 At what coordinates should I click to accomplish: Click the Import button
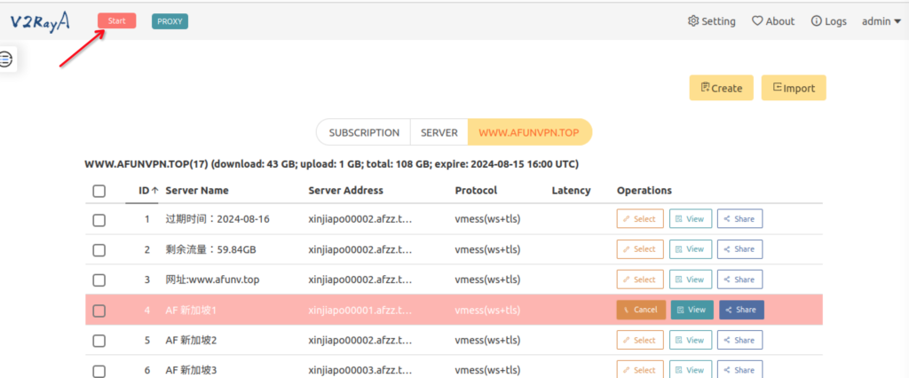[x=793, y=88]
